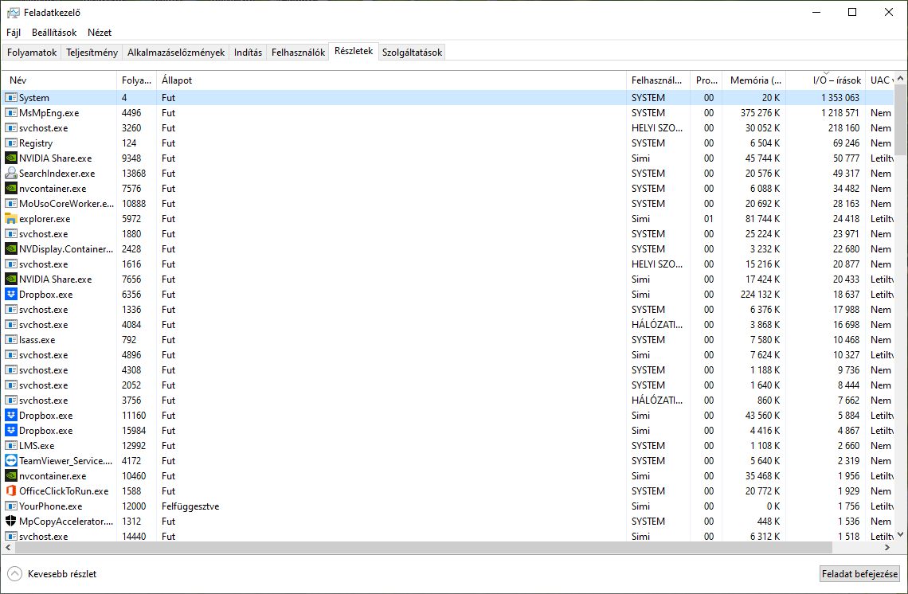The width and height of the screenshot is (908, 594).
Task: Switch to the Indítás tab
Action: [248, 52]
